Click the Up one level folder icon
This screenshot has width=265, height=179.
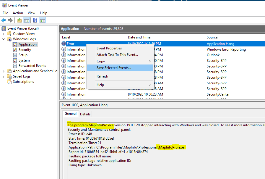19,20
